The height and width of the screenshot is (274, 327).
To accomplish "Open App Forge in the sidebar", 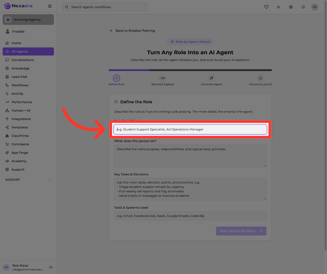I will click(28, 153).
